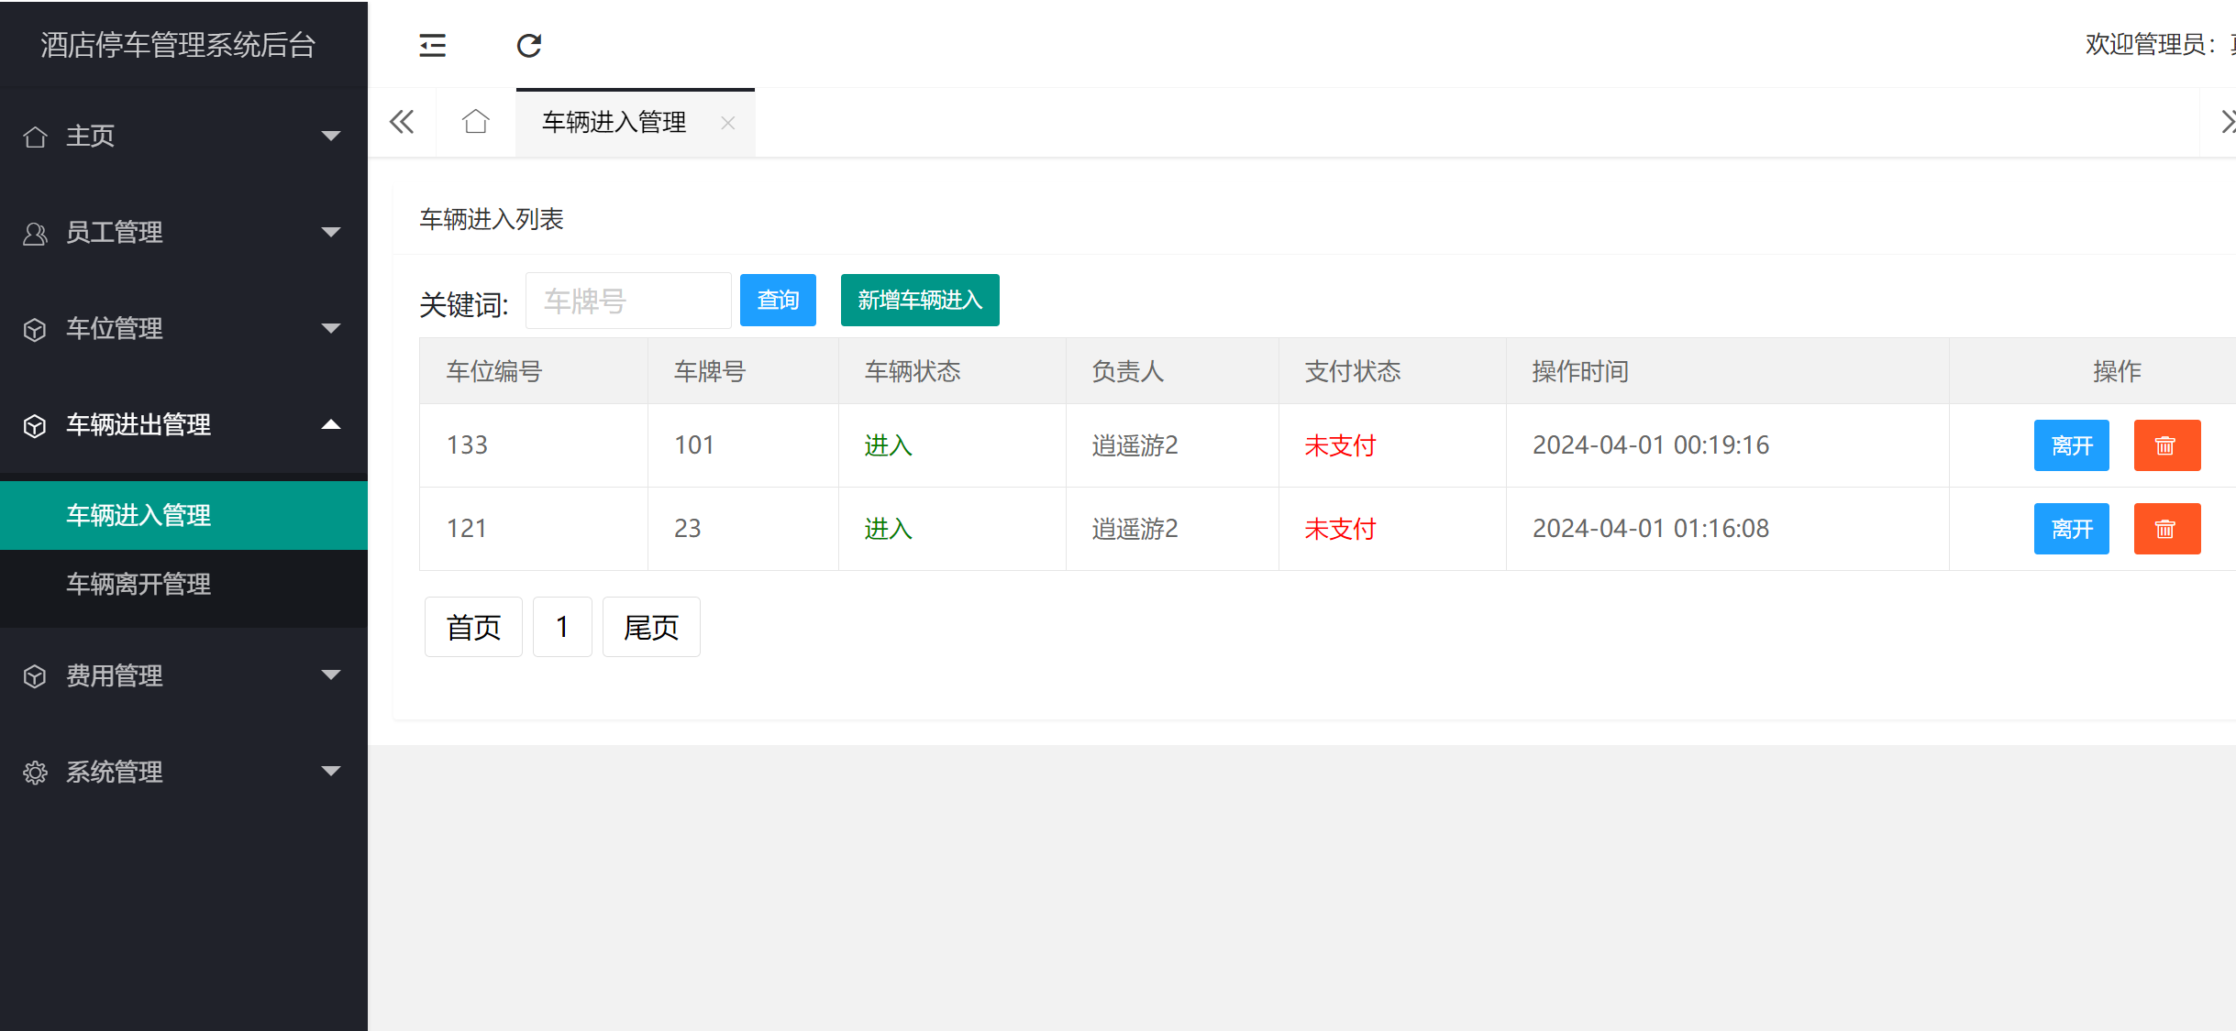Delete the row with plate 101
This screenshot has width=2236, height=1031.
click(x=2166, y=445)
